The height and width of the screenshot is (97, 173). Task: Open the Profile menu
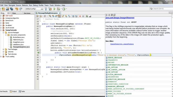click(41, 5)
